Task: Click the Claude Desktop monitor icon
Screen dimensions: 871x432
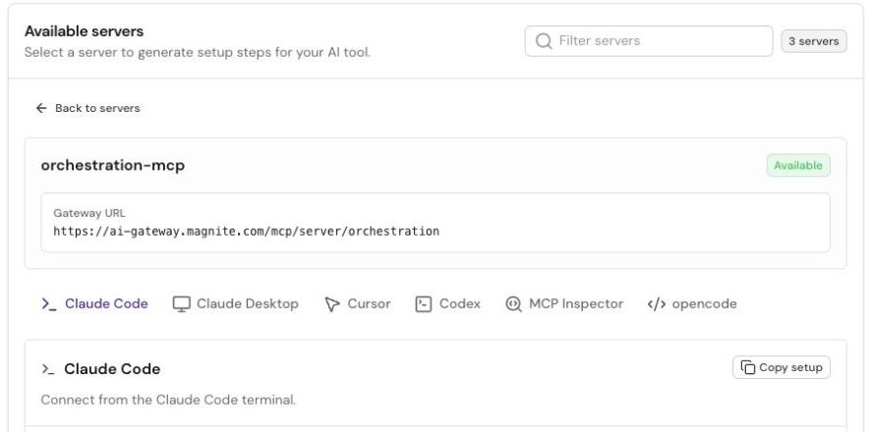Action: tap(181, 304)
